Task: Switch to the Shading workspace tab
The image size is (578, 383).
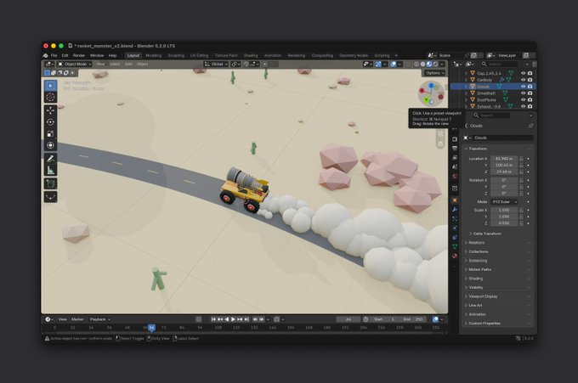Action: coord(251,55)
